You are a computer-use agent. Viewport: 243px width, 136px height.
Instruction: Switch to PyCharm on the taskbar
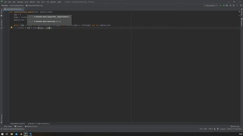click(26, 134)
